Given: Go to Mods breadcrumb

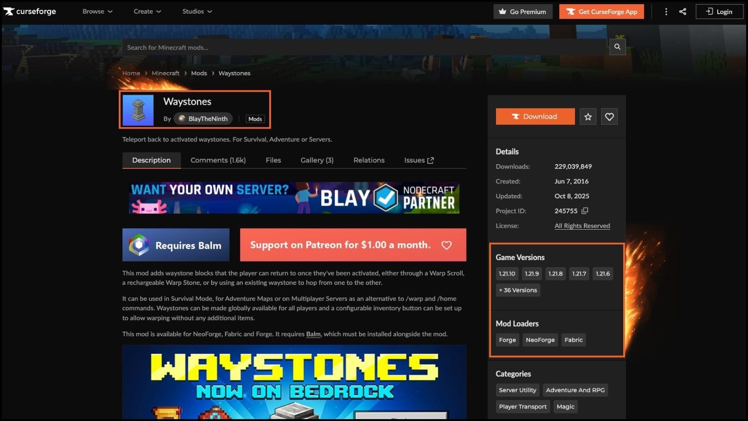Looking at the screenshot, I should pyautogui.click(x=199, y=73).
